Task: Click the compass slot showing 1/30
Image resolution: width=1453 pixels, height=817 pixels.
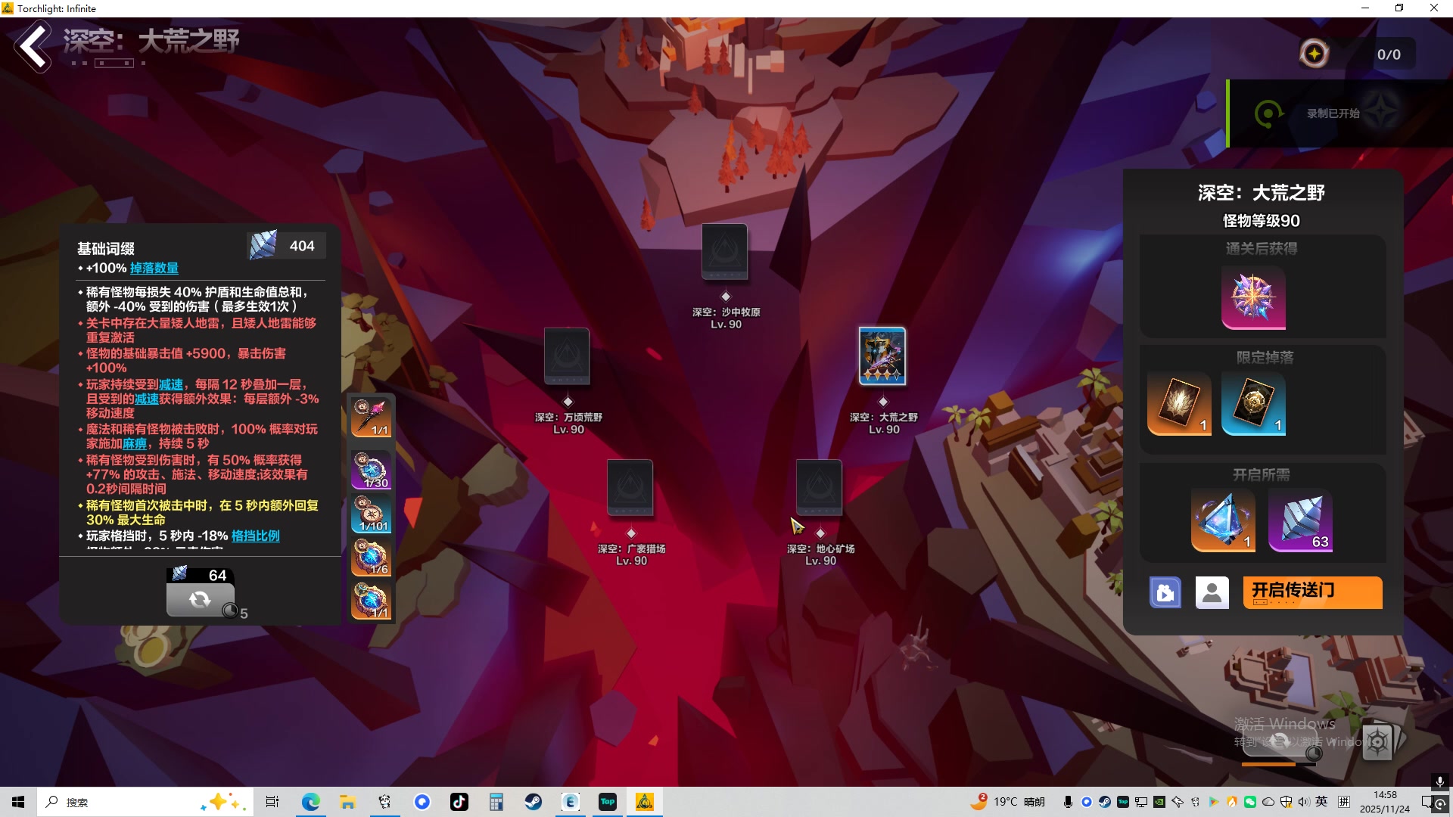Action: (x=371, y=470)
